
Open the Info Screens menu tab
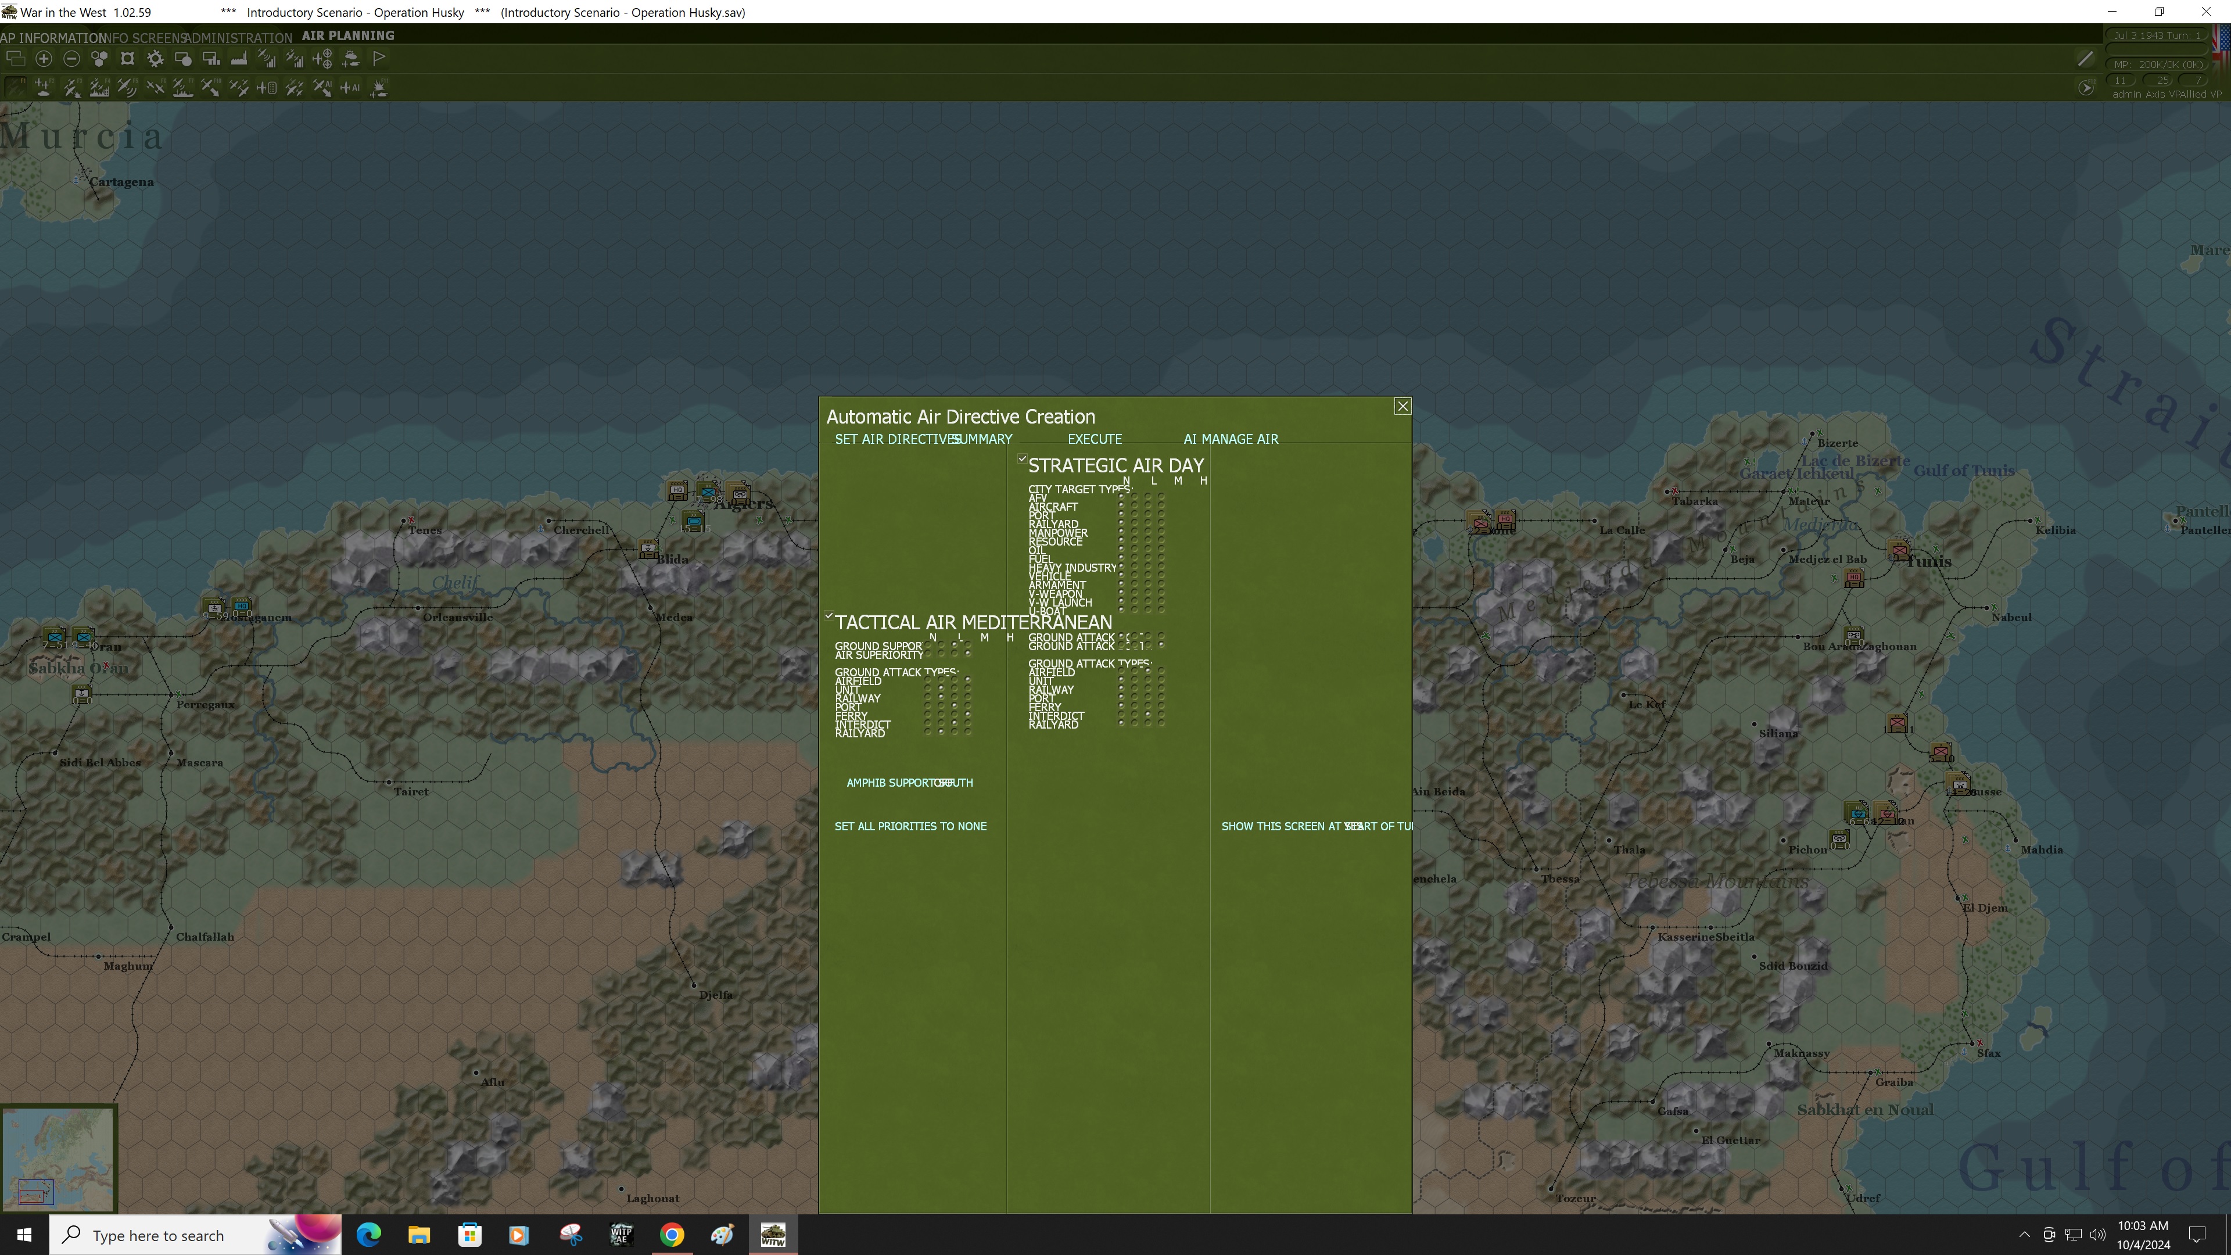[145, 38]
